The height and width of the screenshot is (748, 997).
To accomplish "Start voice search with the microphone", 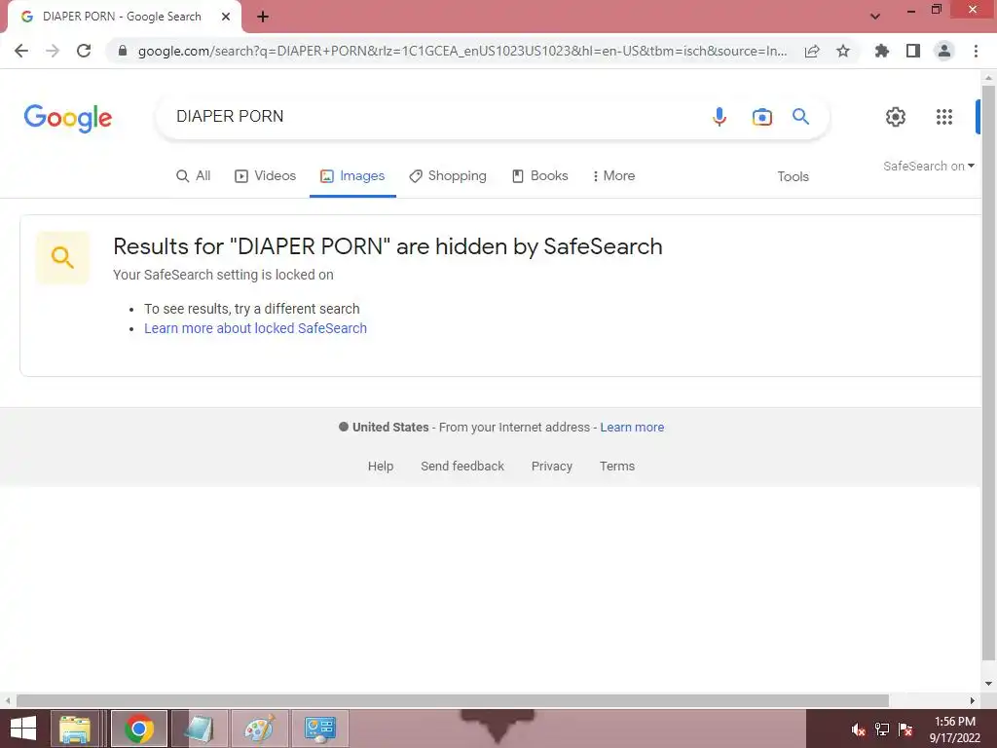I will click(720, 117).
